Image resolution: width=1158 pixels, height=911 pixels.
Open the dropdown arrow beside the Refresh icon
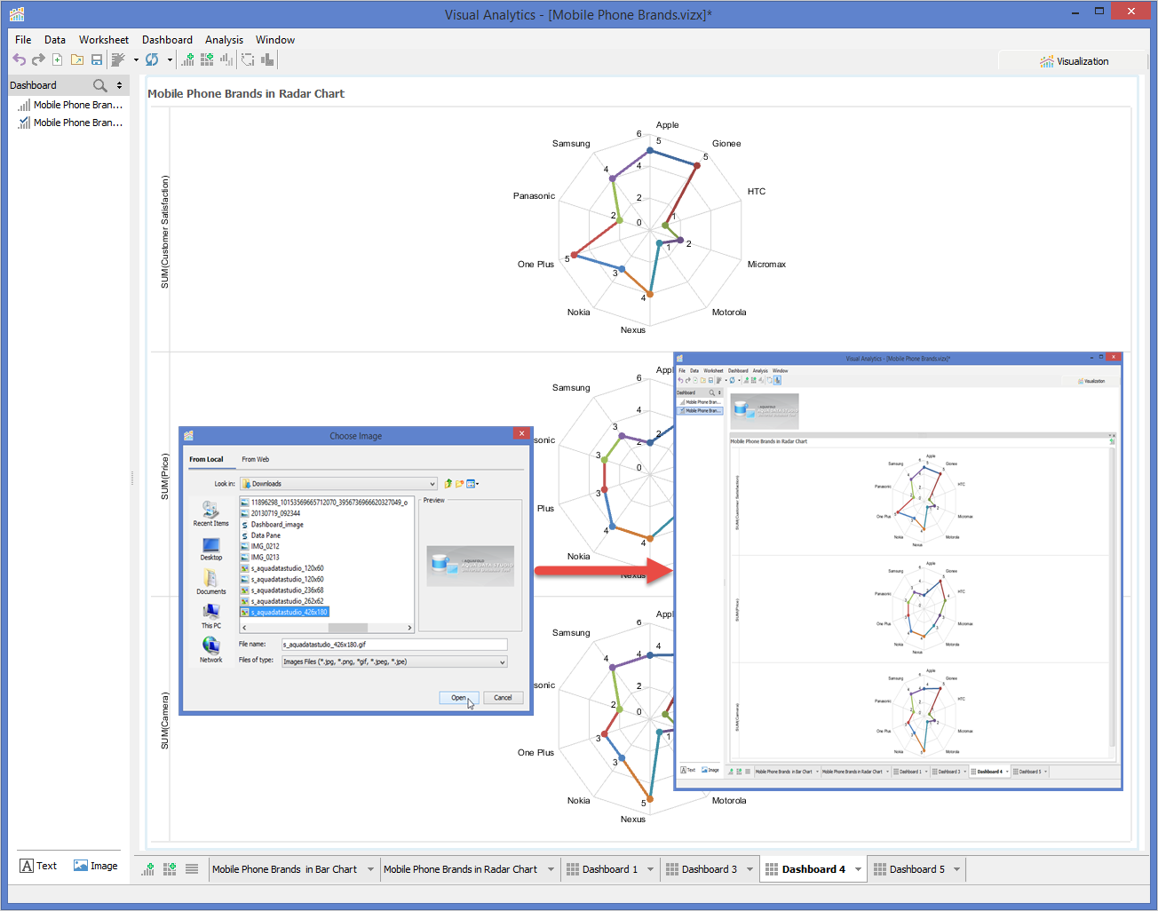[x=170, y=60]
